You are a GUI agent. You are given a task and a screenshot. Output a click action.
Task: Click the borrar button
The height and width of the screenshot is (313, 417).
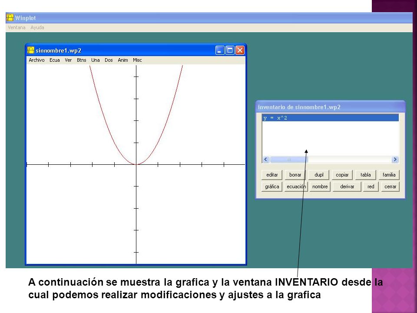[295, 175]
